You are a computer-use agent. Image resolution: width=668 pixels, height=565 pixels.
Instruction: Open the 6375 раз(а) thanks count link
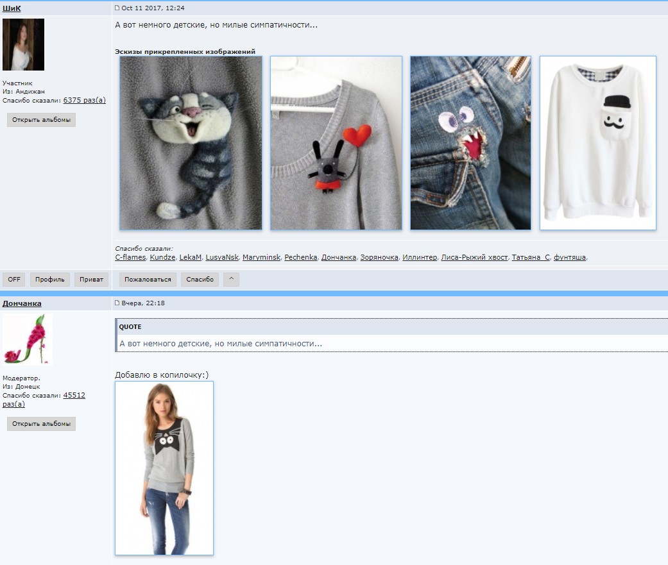pyautogui.click(x=84, y=100)
